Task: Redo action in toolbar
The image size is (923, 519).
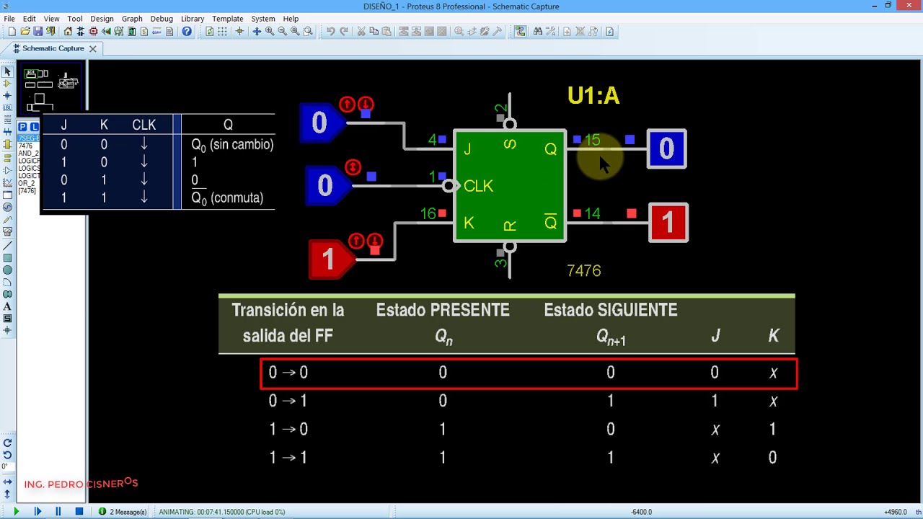Action: pyautogui.click(x=344, y=32)
